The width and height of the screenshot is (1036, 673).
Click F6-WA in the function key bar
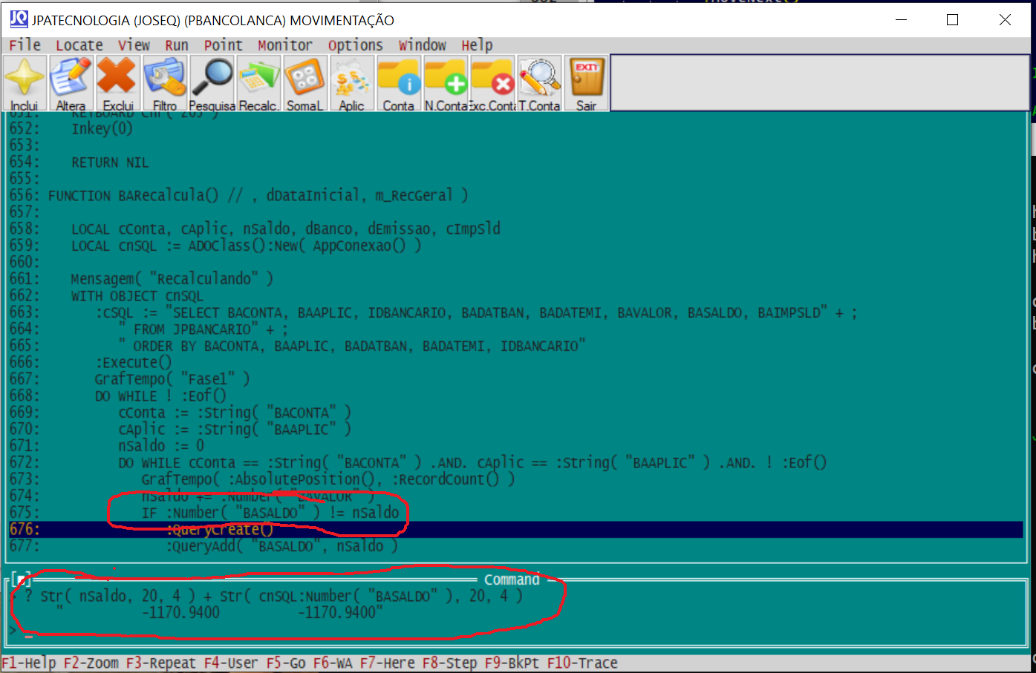[x=332, y=663]
